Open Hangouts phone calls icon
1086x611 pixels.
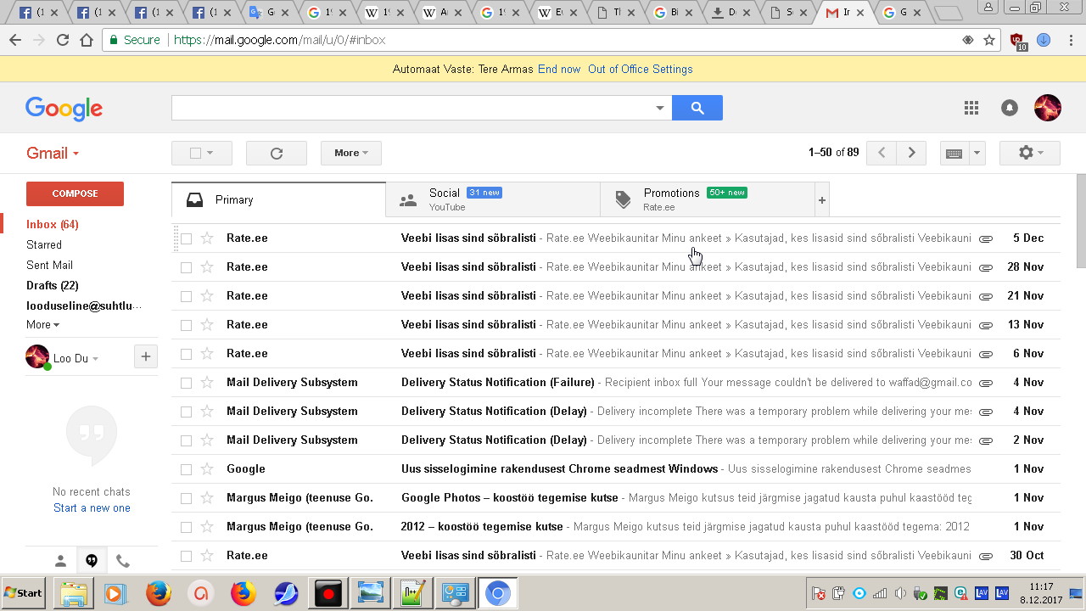coord(123,561)
